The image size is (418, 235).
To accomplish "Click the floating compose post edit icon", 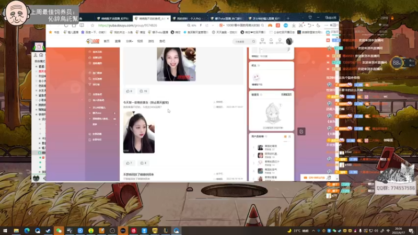I will (x=301, y=132).
